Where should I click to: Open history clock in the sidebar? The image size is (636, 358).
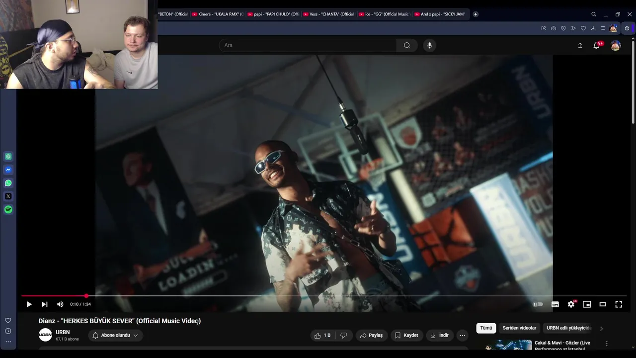pyautogui.click(x=8, y=331)
